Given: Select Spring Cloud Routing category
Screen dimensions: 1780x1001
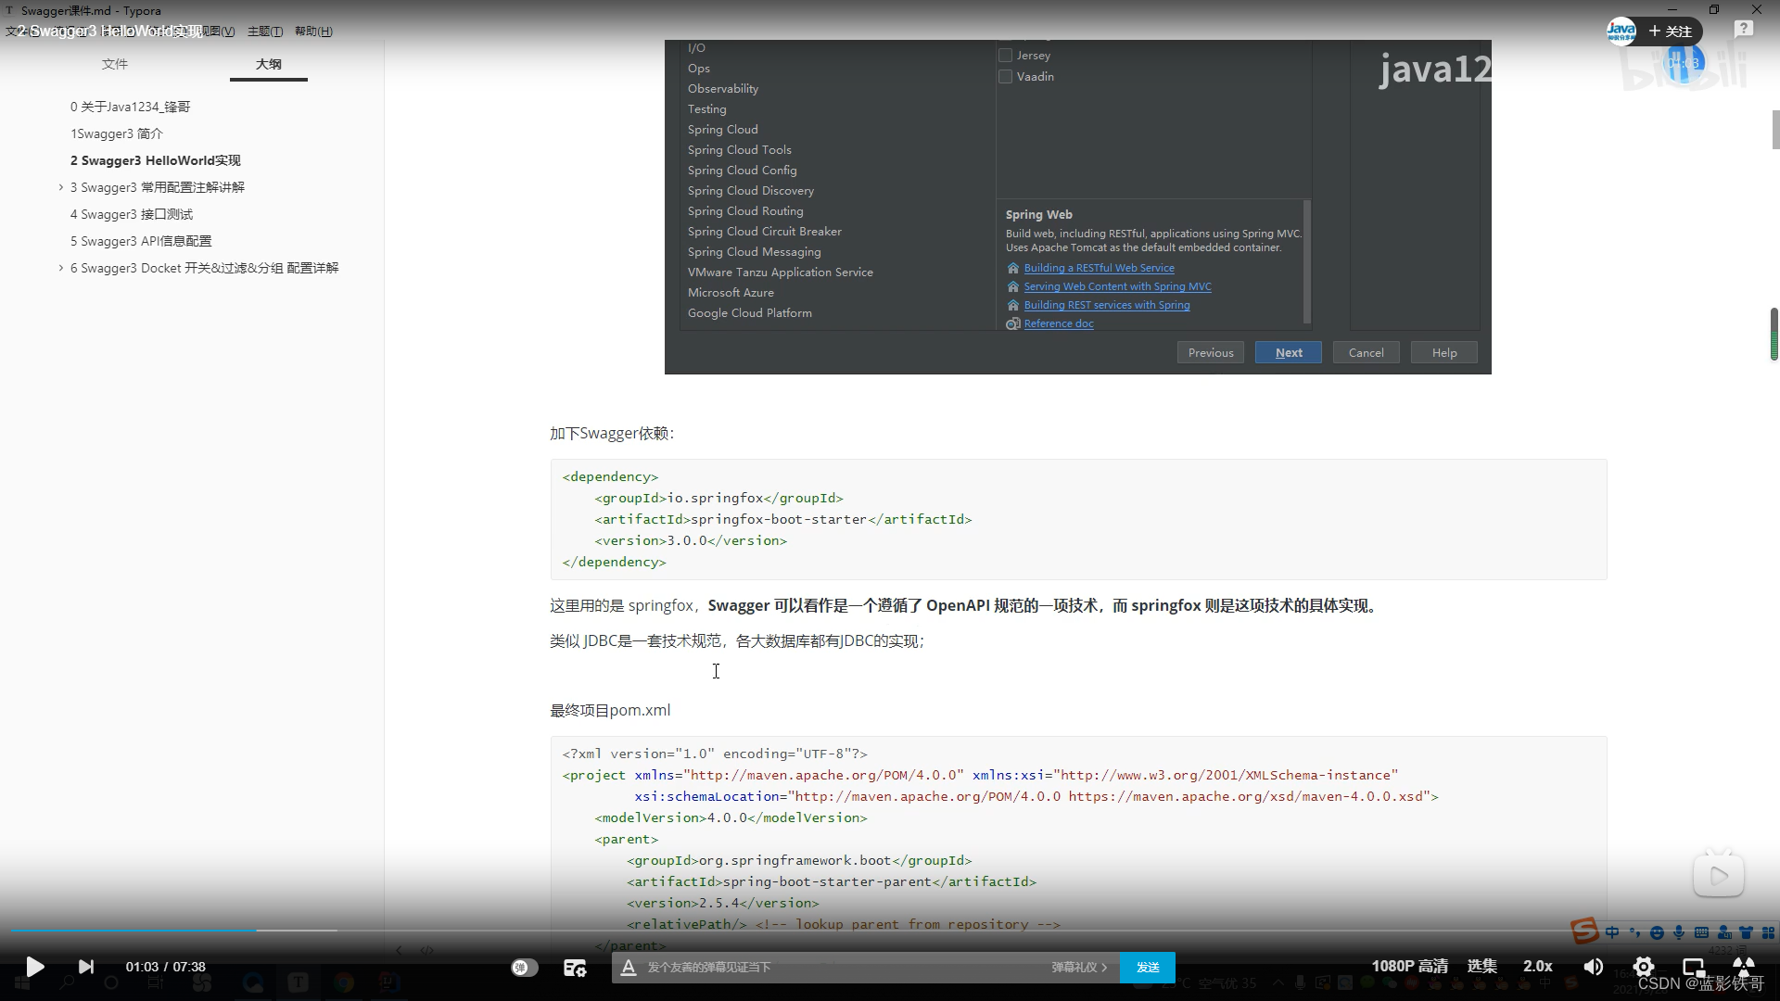Looking at the screenshot, I should [x=745, y=211].
